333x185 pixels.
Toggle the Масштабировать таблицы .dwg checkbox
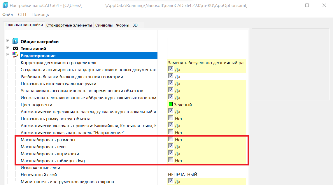[171, 160]
